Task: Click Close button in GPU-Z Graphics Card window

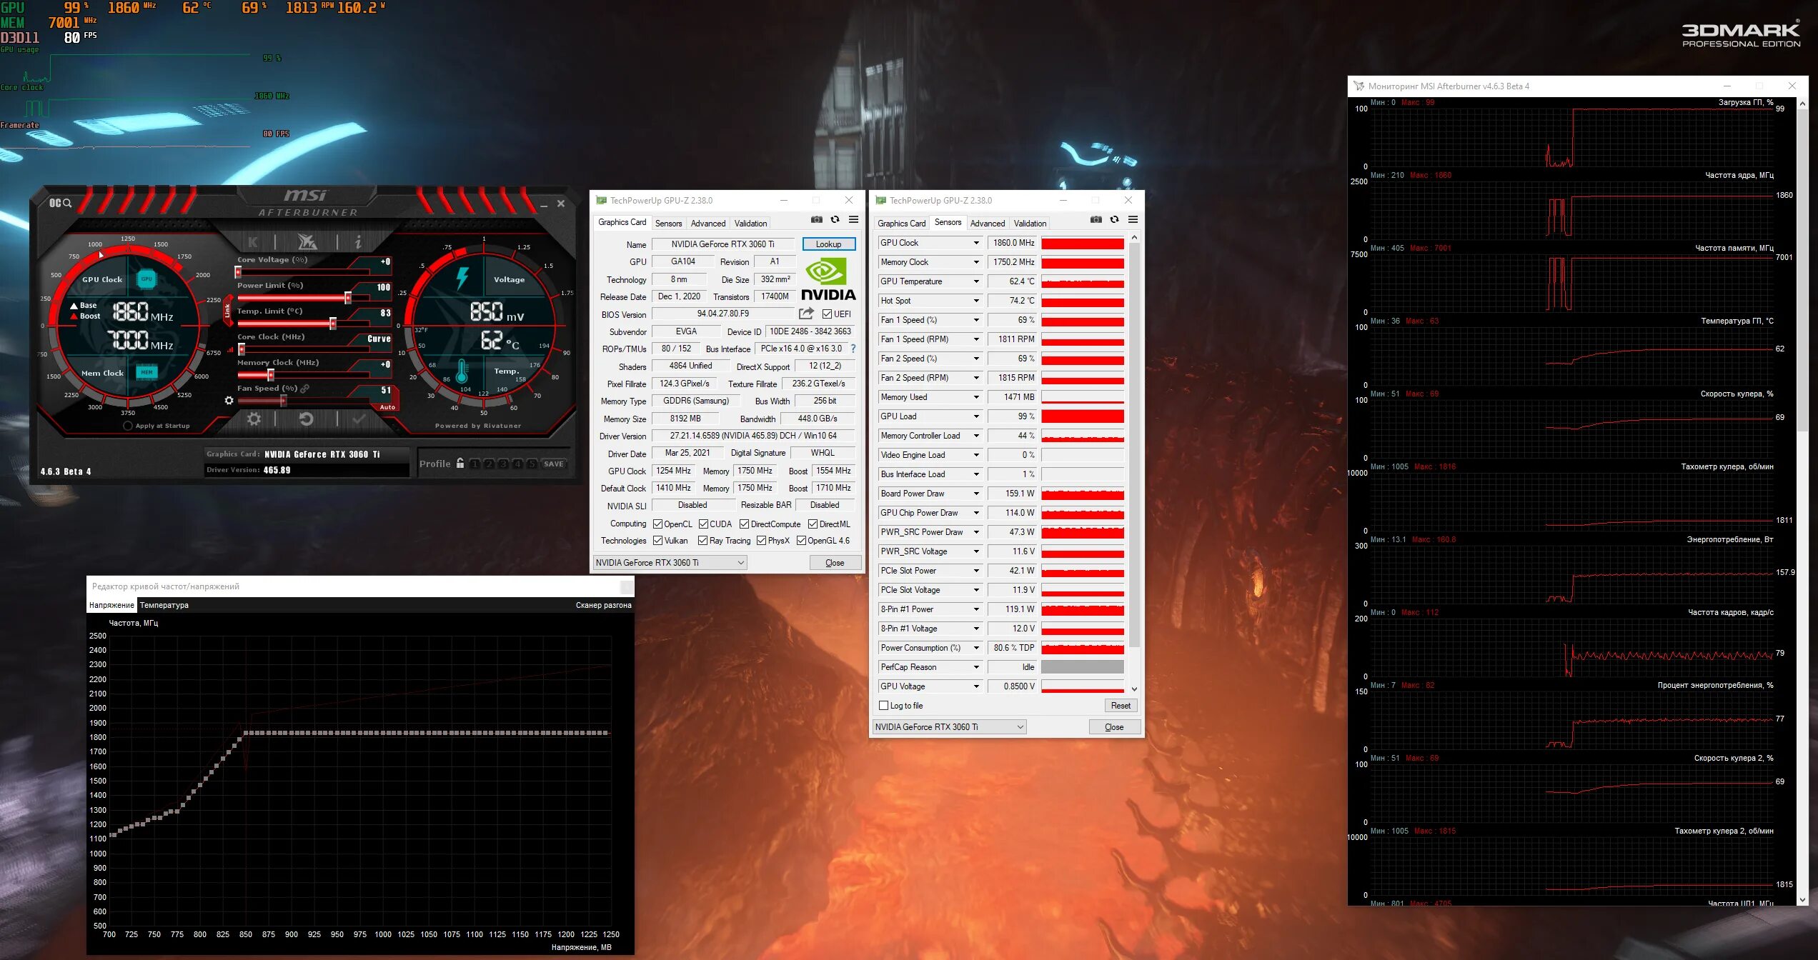Action: [835, 563]
